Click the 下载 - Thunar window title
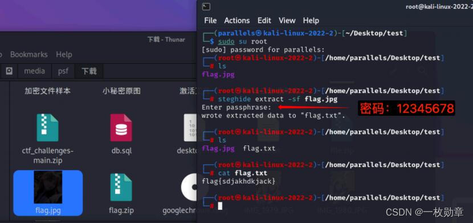Screen dimensions: 473x223 166,39
